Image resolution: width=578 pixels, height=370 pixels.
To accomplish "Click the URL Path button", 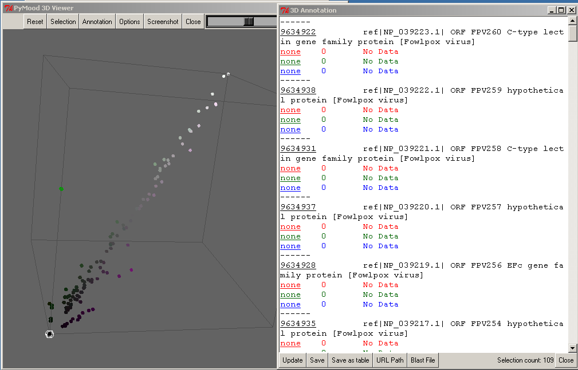I will (390, 360).
